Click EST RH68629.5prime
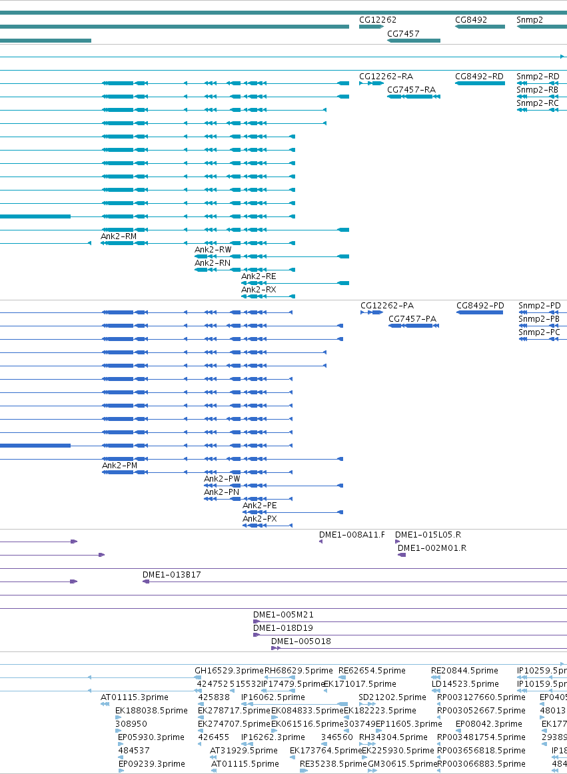Viewport: 567px width, 774px height. click(298, 670)
